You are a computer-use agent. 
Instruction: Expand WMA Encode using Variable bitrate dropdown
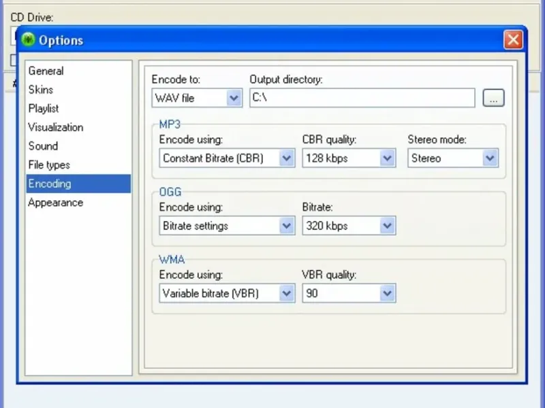coord(227,294)
